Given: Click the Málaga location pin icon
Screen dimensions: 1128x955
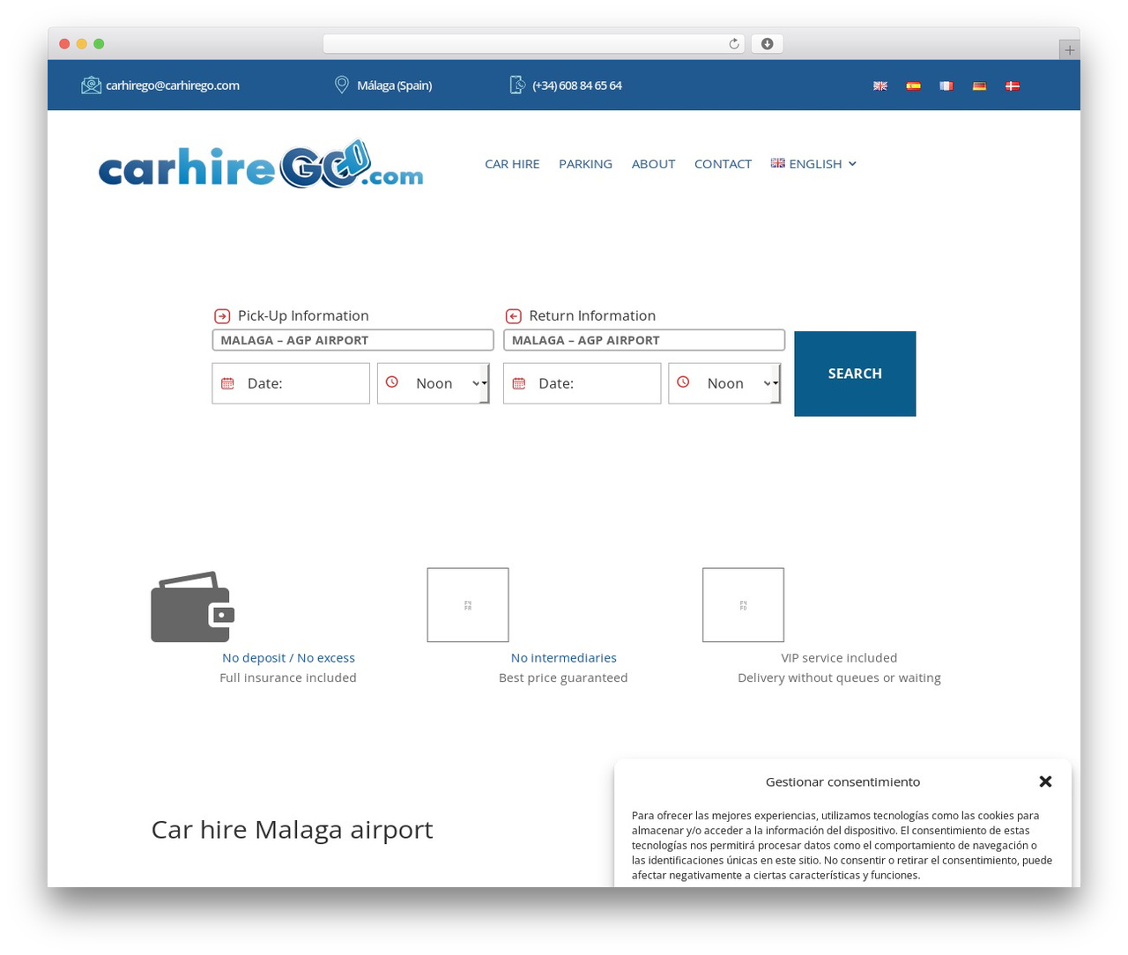Looking at the screenshot, I should click(x=342, y=85).
